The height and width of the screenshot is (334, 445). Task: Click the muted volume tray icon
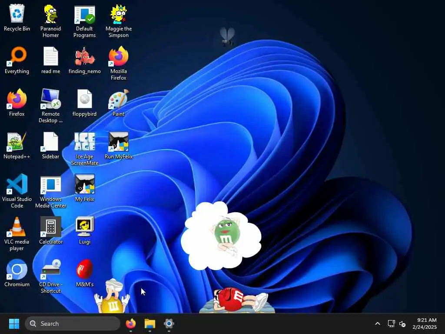click(x=402, y=324)
